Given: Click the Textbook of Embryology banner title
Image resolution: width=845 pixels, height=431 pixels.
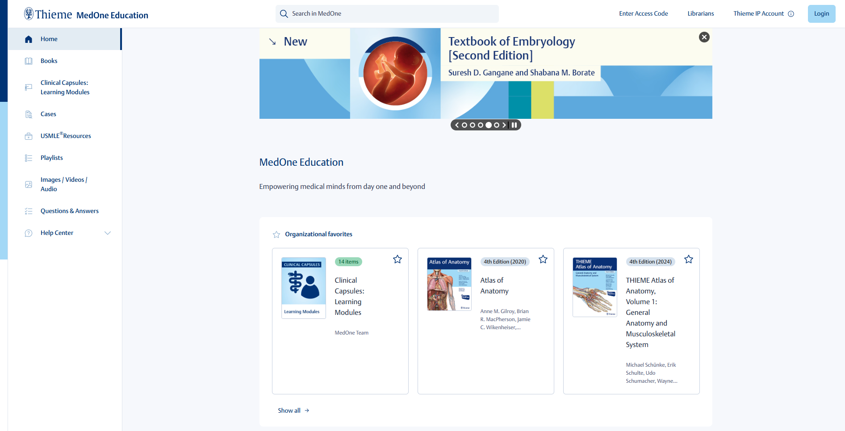Looking at the screenshot, I should pos(511,48).
